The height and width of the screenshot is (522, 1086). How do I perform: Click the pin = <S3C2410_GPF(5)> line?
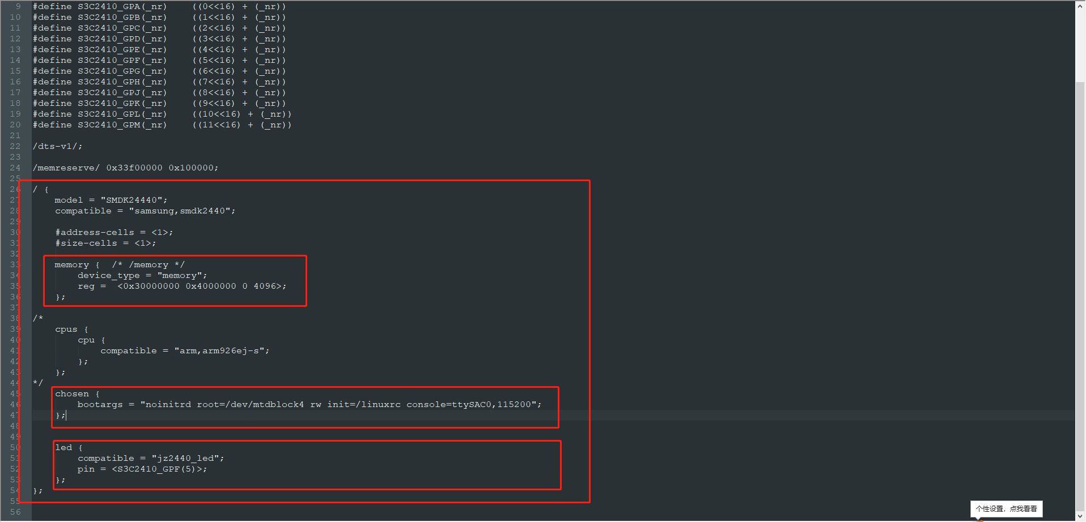click(142, 469)
